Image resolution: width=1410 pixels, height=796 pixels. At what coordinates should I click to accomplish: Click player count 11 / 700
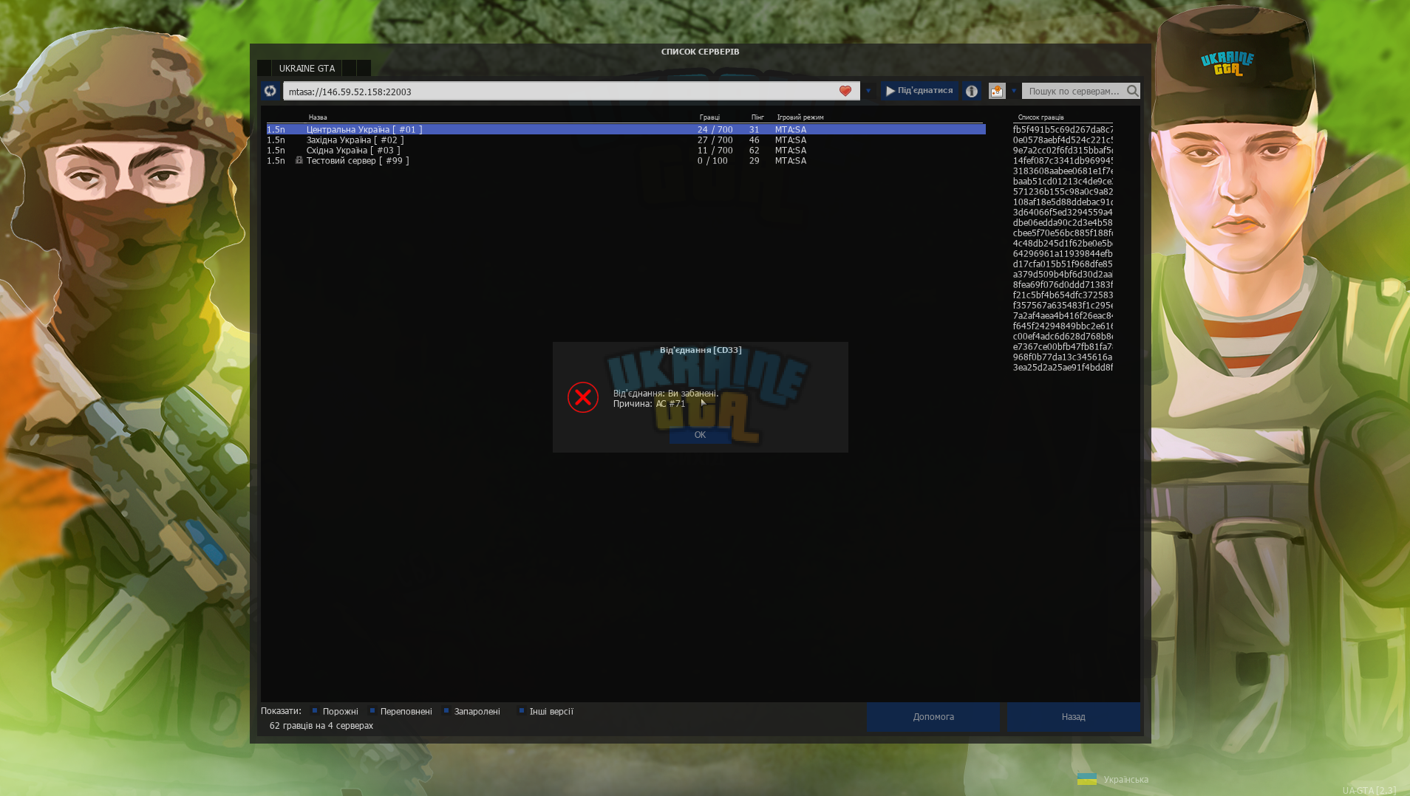[x=715, y=150]
